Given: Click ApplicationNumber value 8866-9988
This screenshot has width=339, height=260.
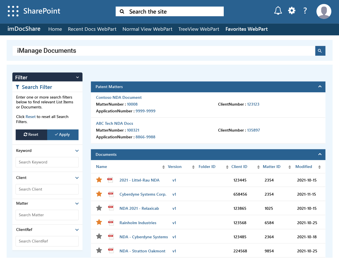Looking at the screenshot, I should tap(145, 137).
